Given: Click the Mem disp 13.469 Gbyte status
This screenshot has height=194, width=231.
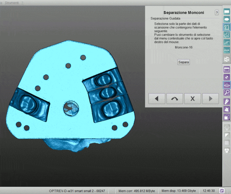Looking at the screenshot, I should point(179,191).
